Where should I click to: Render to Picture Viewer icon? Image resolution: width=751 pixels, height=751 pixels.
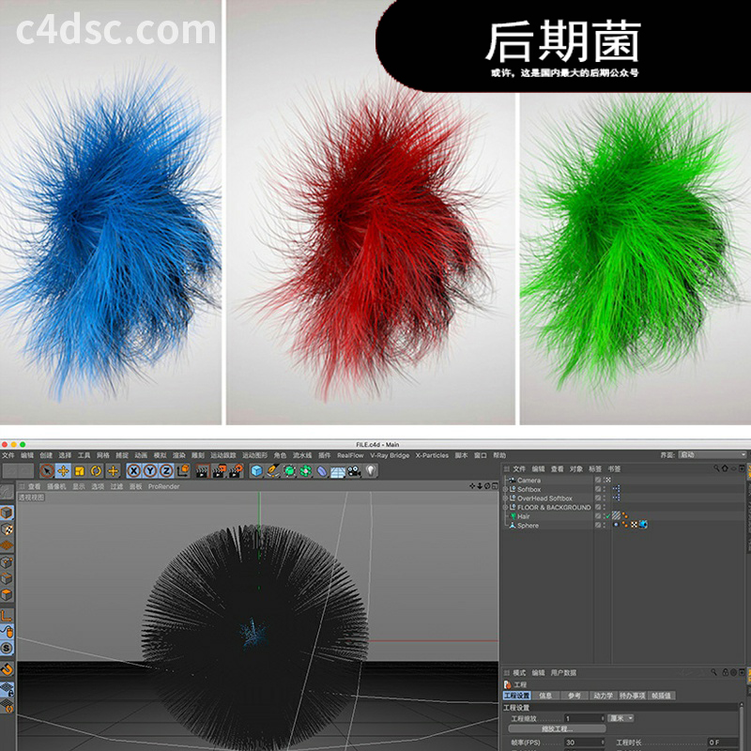219,471
